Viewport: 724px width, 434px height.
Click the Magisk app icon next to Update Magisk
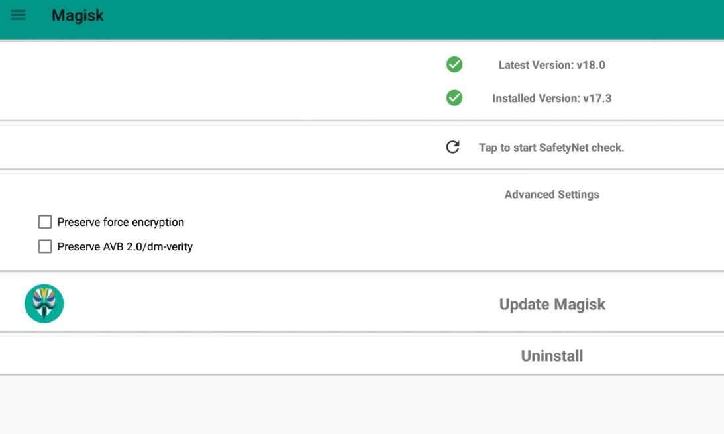(44, 303)
